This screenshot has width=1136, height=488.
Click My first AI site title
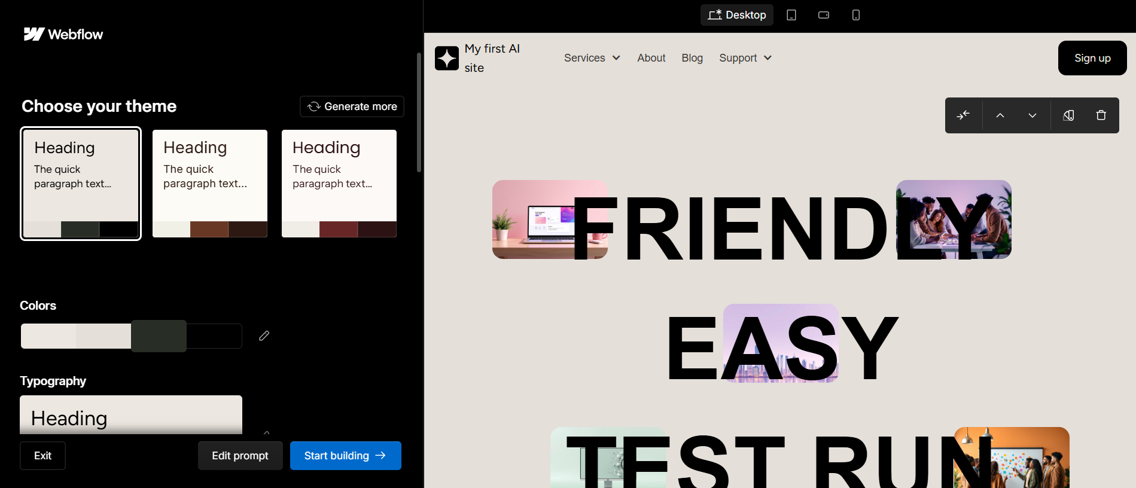492,58
